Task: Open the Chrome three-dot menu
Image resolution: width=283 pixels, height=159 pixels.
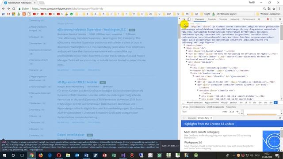Action: (x=280, y=9)
